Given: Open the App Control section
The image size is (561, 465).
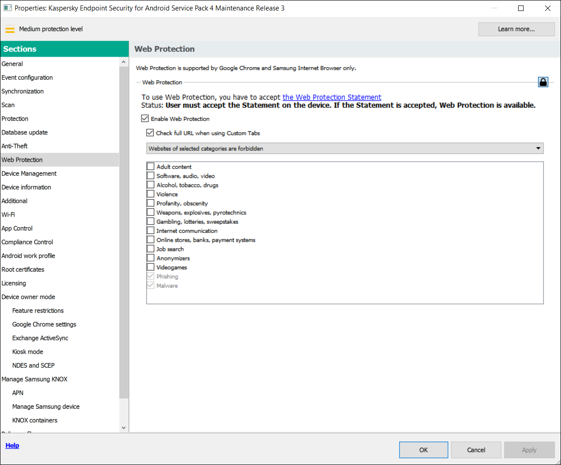Looking at the screenshot, I should click(x=17, y=228).
